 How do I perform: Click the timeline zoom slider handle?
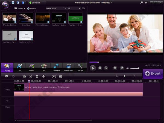(x=124, y=76)
